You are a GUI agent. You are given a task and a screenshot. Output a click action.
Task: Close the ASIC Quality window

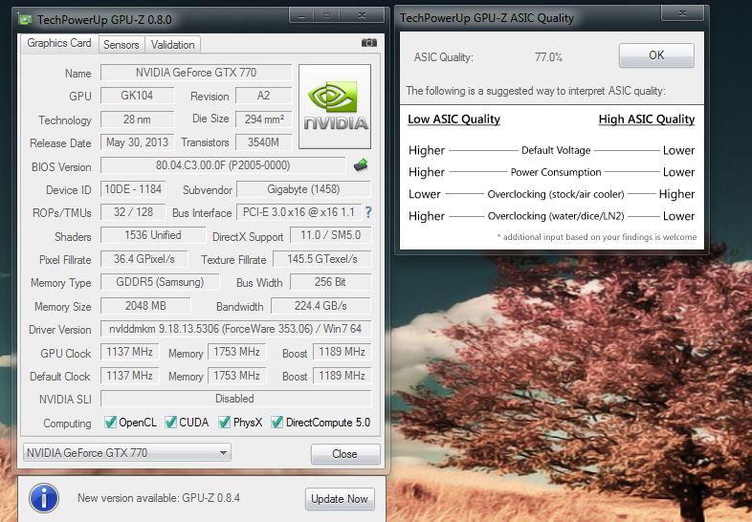click(x=682, y=14)
